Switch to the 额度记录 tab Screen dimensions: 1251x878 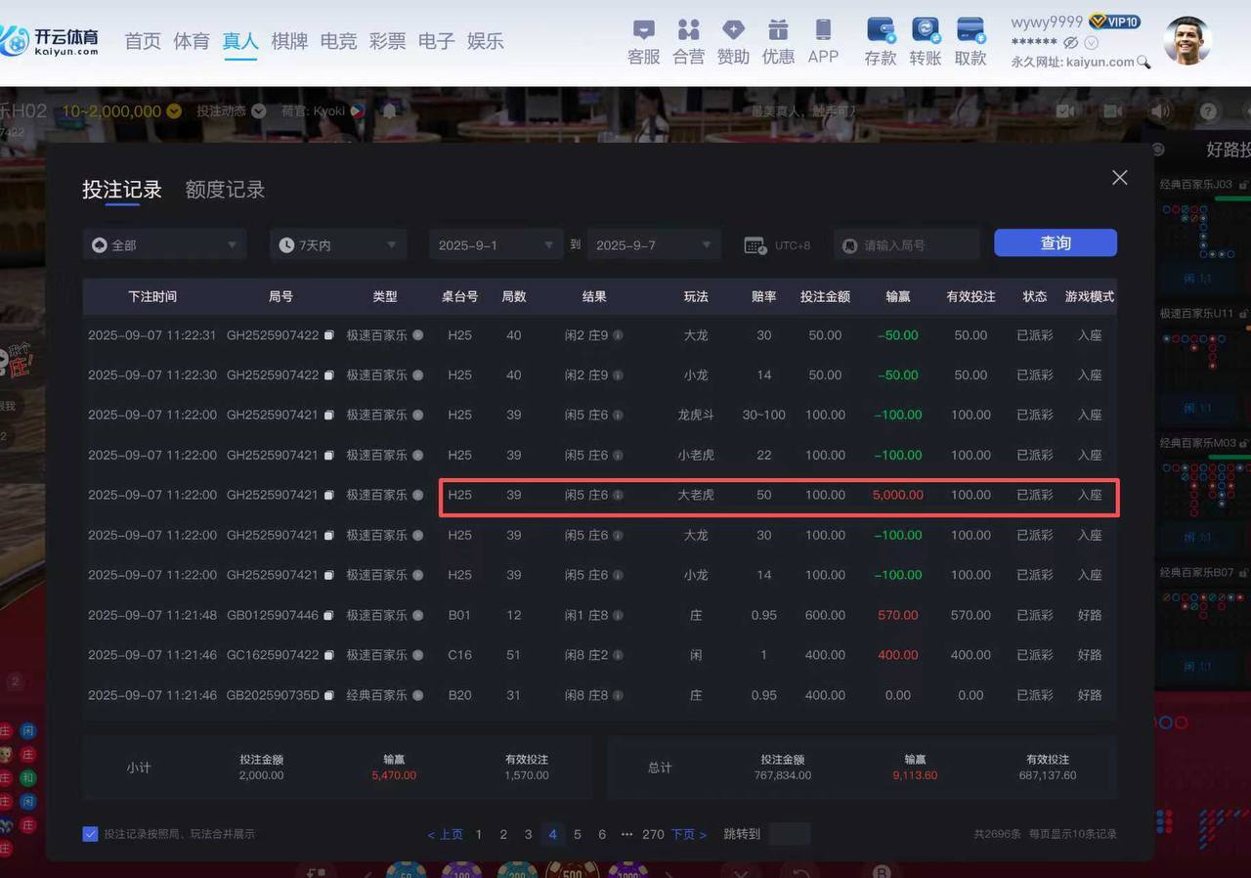(x=224, y=190)
